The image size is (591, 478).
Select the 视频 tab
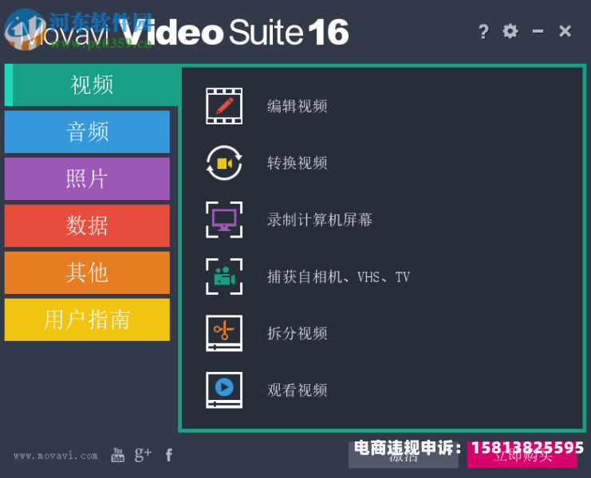coord(92,84)
